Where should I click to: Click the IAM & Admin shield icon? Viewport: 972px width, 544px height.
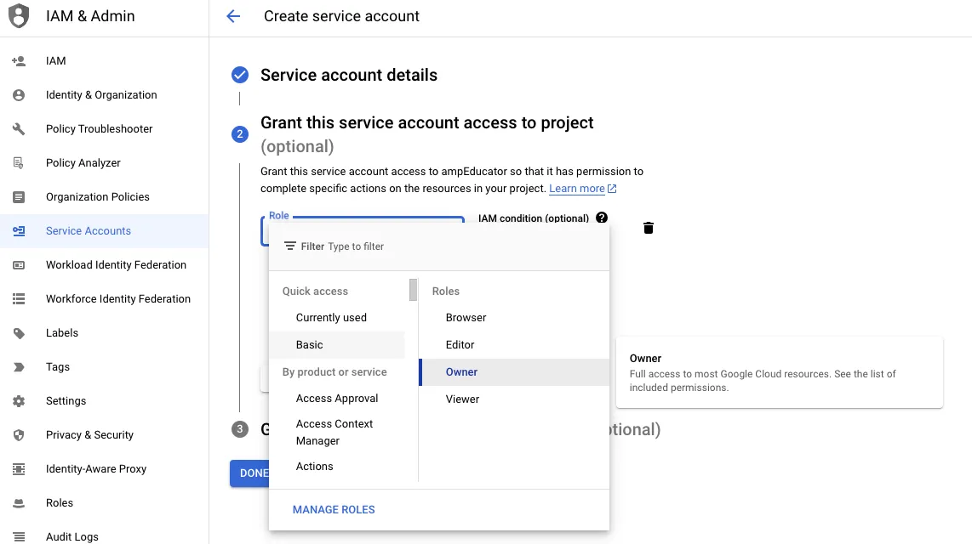19,15
